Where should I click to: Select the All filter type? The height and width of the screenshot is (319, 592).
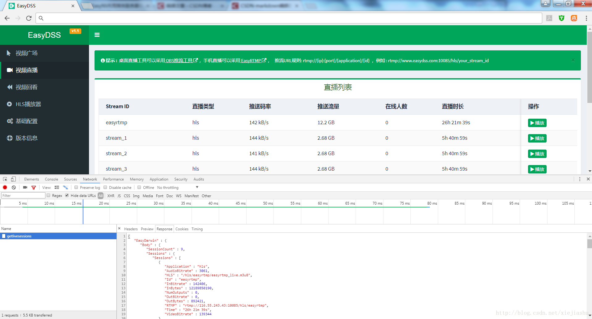(x=101, y=196)
